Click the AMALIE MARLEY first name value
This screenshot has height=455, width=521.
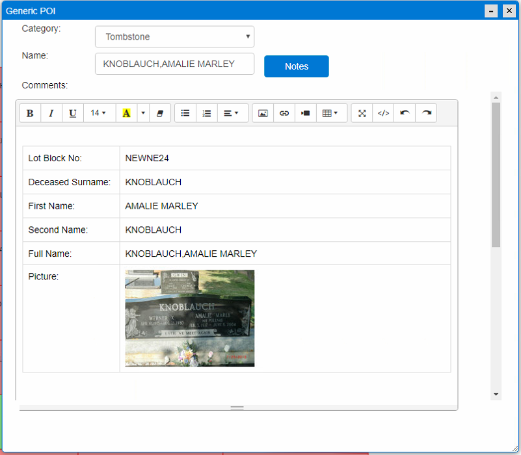pos(161,206)
